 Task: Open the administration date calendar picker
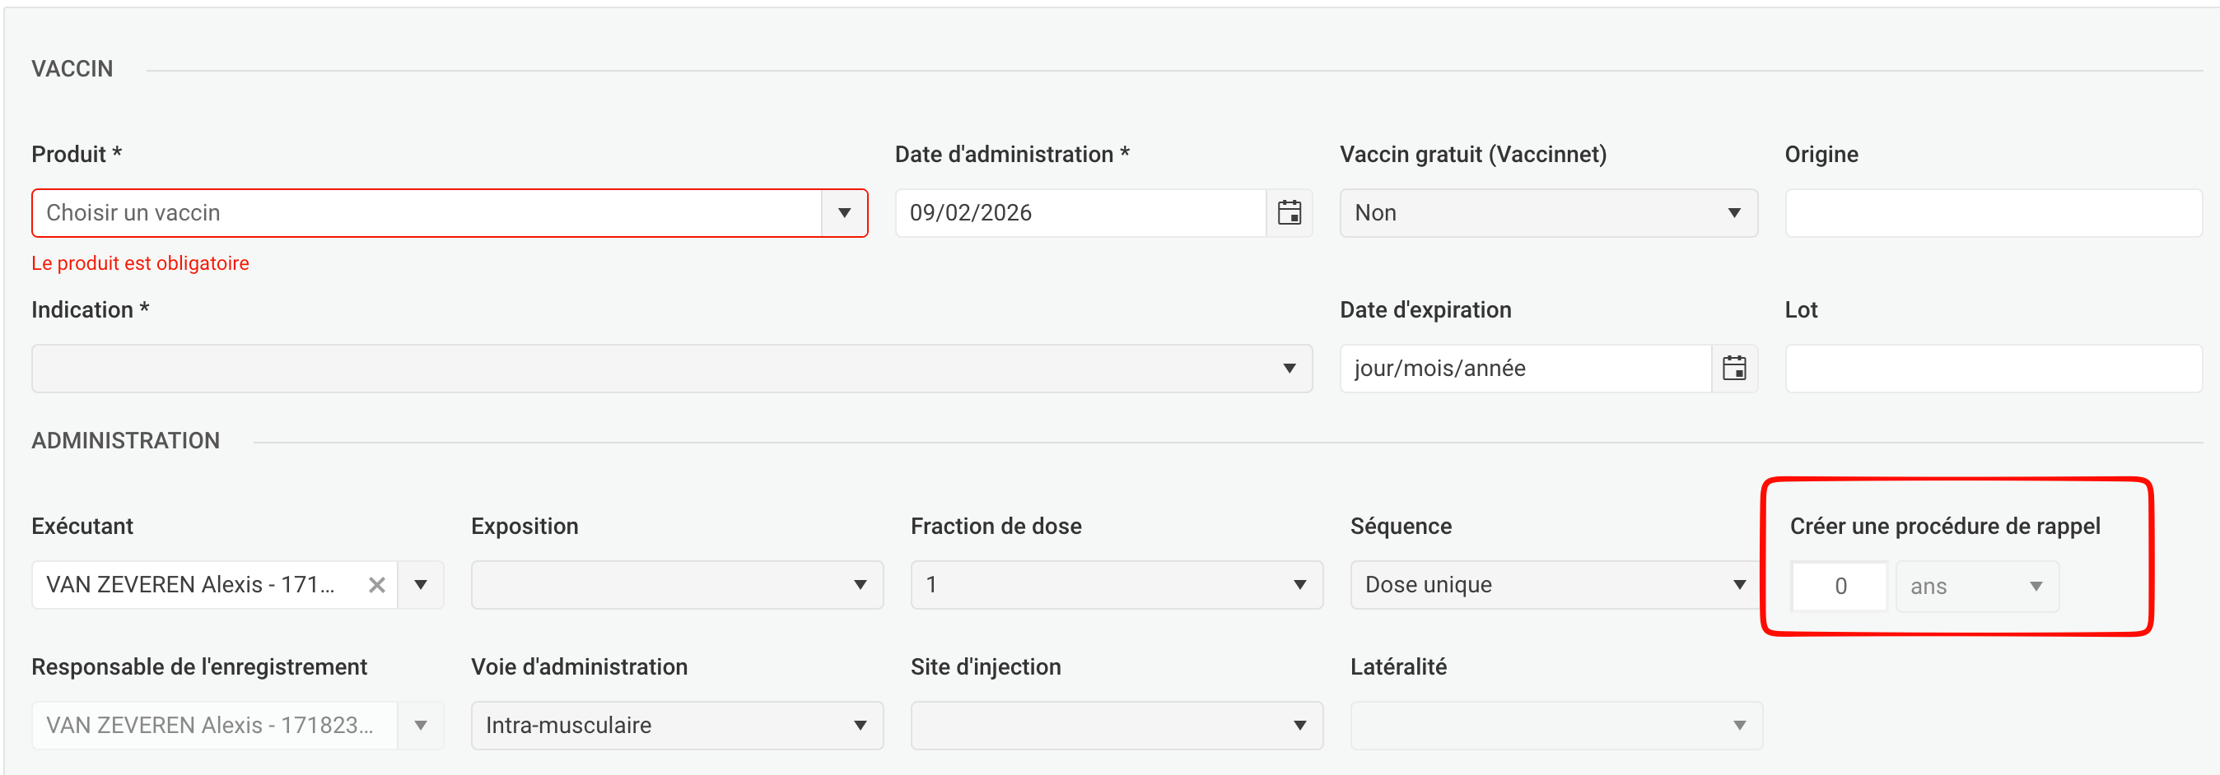point(1289,213)
